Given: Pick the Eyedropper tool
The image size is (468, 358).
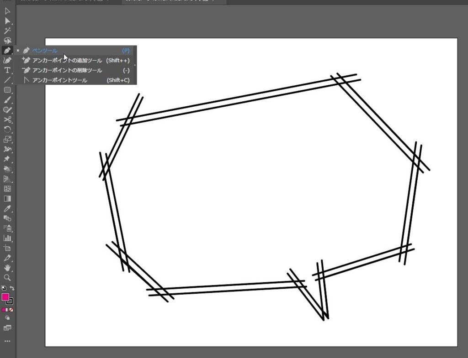Looking at the screenshot, I should [x=7, y=208].
